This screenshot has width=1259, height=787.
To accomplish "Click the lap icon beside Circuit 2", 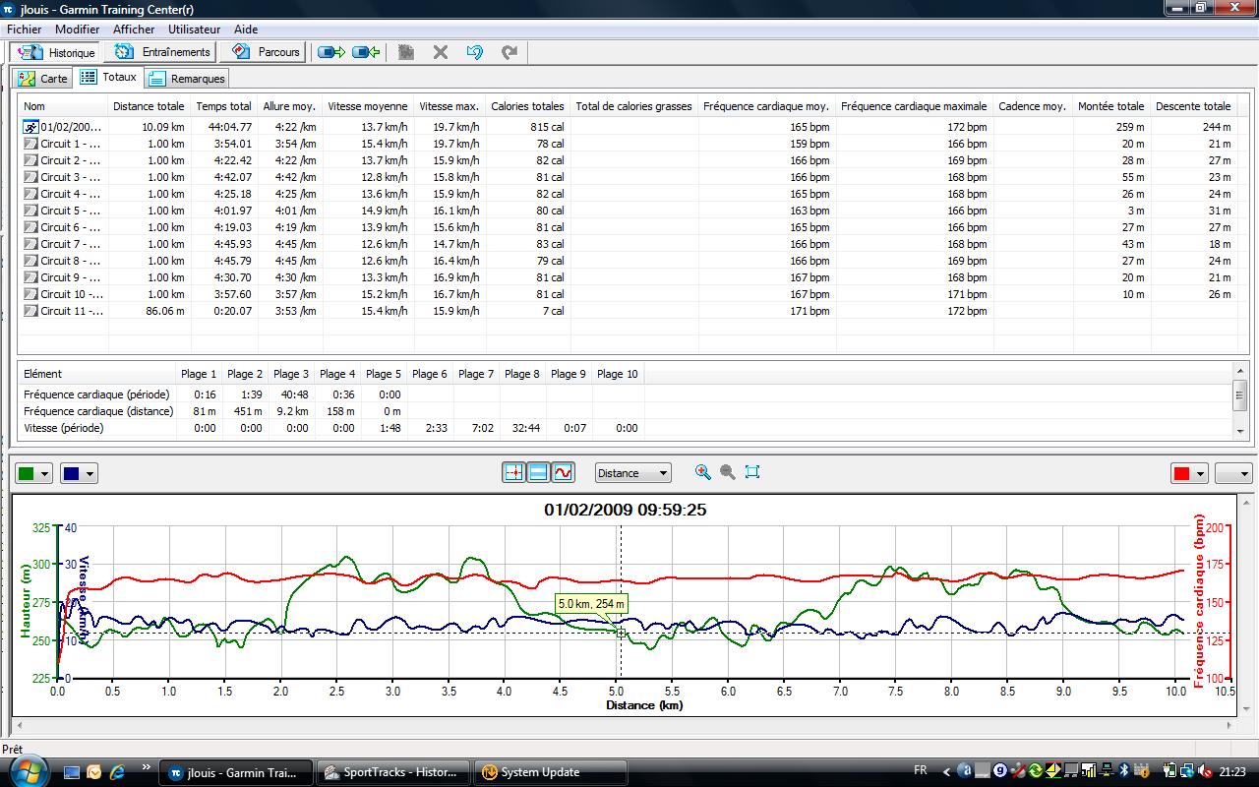I will (x=30, y=160).
